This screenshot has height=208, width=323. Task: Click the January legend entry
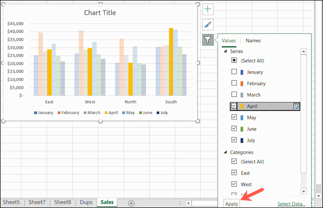[44, 112]
